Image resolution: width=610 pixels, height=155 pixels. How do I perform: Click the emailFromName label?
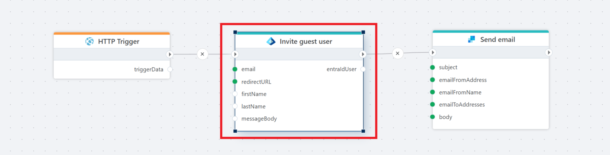pyautogui.click(x=460, y=92)
